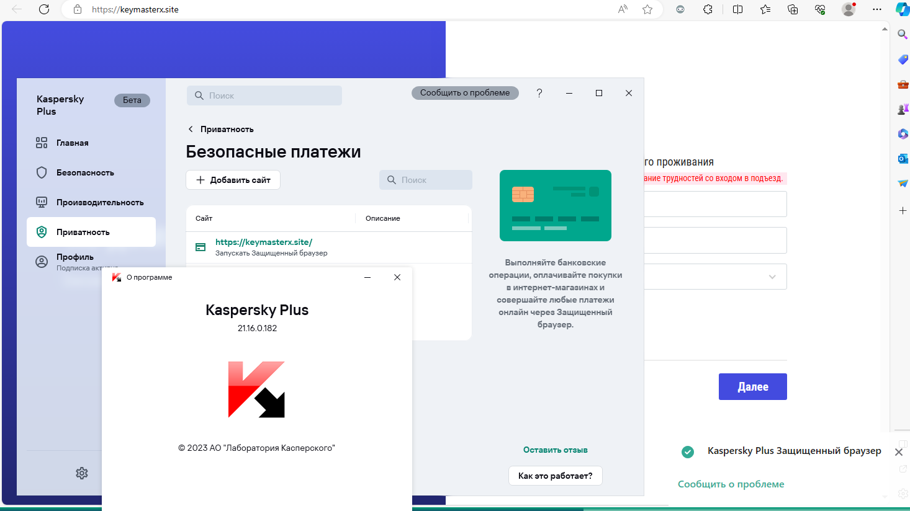Click the green bank card illustration
This screenshot has height=511, width=910.
(556, 205)
